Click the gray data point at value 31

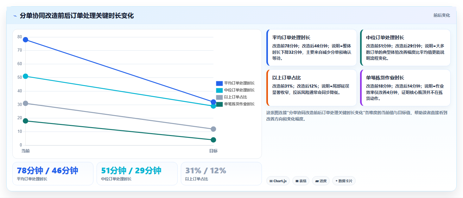tap(26, 103)
